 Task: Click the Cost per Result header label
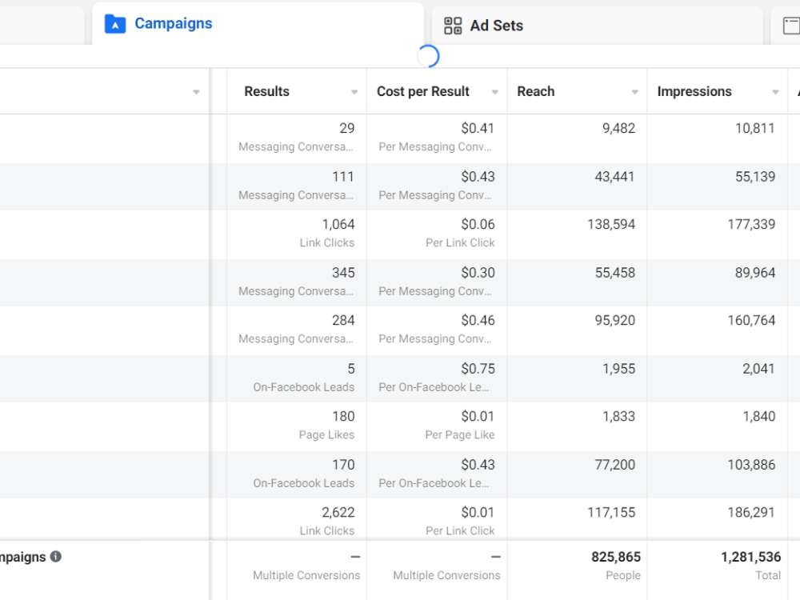click(423, 91)
